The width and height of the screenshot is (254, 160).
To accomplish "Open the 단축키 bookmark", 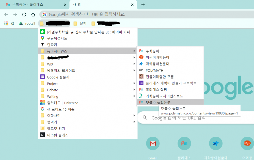I will point(88,45).
